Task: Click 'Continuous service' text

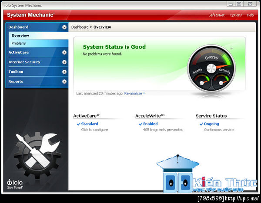Action: [219, 130]
